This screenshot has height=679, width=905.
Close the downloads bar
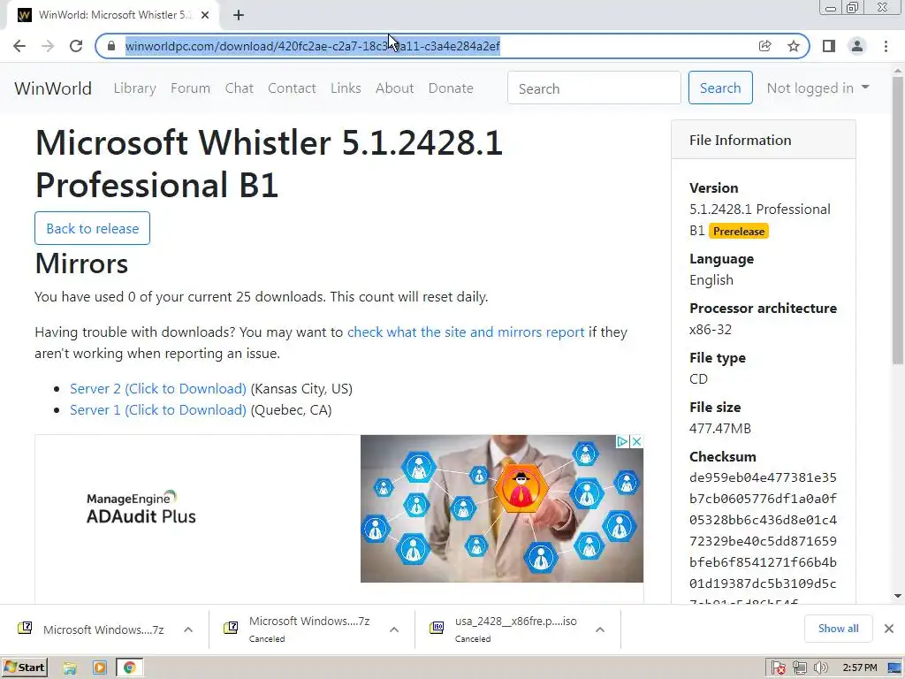pos(889,629)
